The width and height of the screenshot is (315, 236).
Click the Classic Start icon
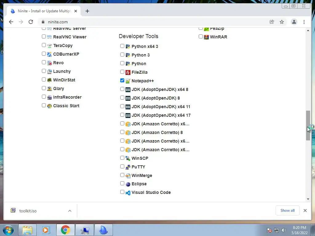(50, 106)
